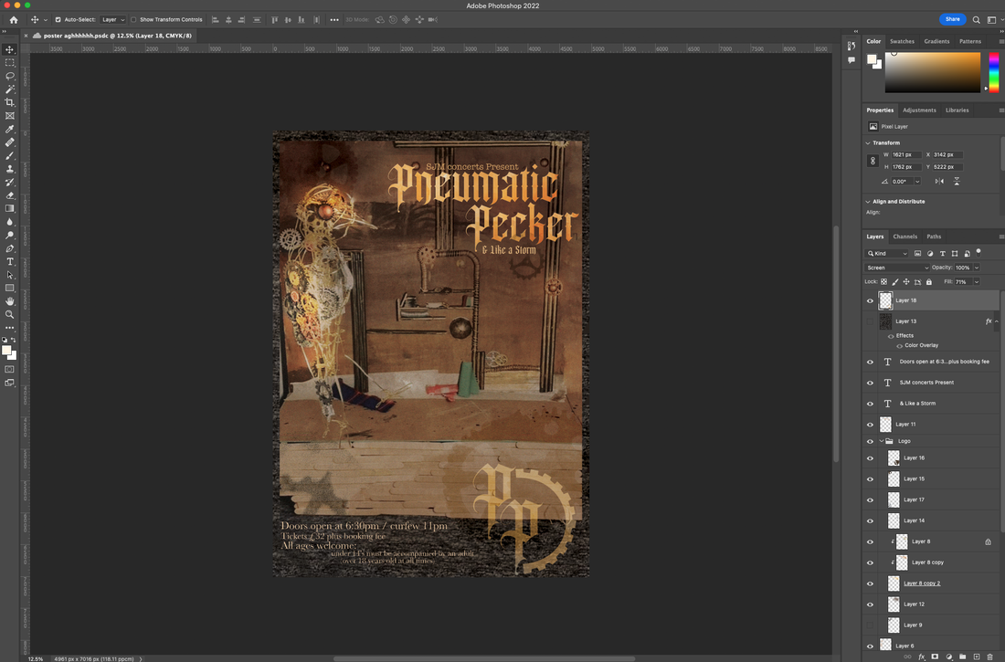
Task: Select the Healing Brush tool
Action: coord(10,142)
